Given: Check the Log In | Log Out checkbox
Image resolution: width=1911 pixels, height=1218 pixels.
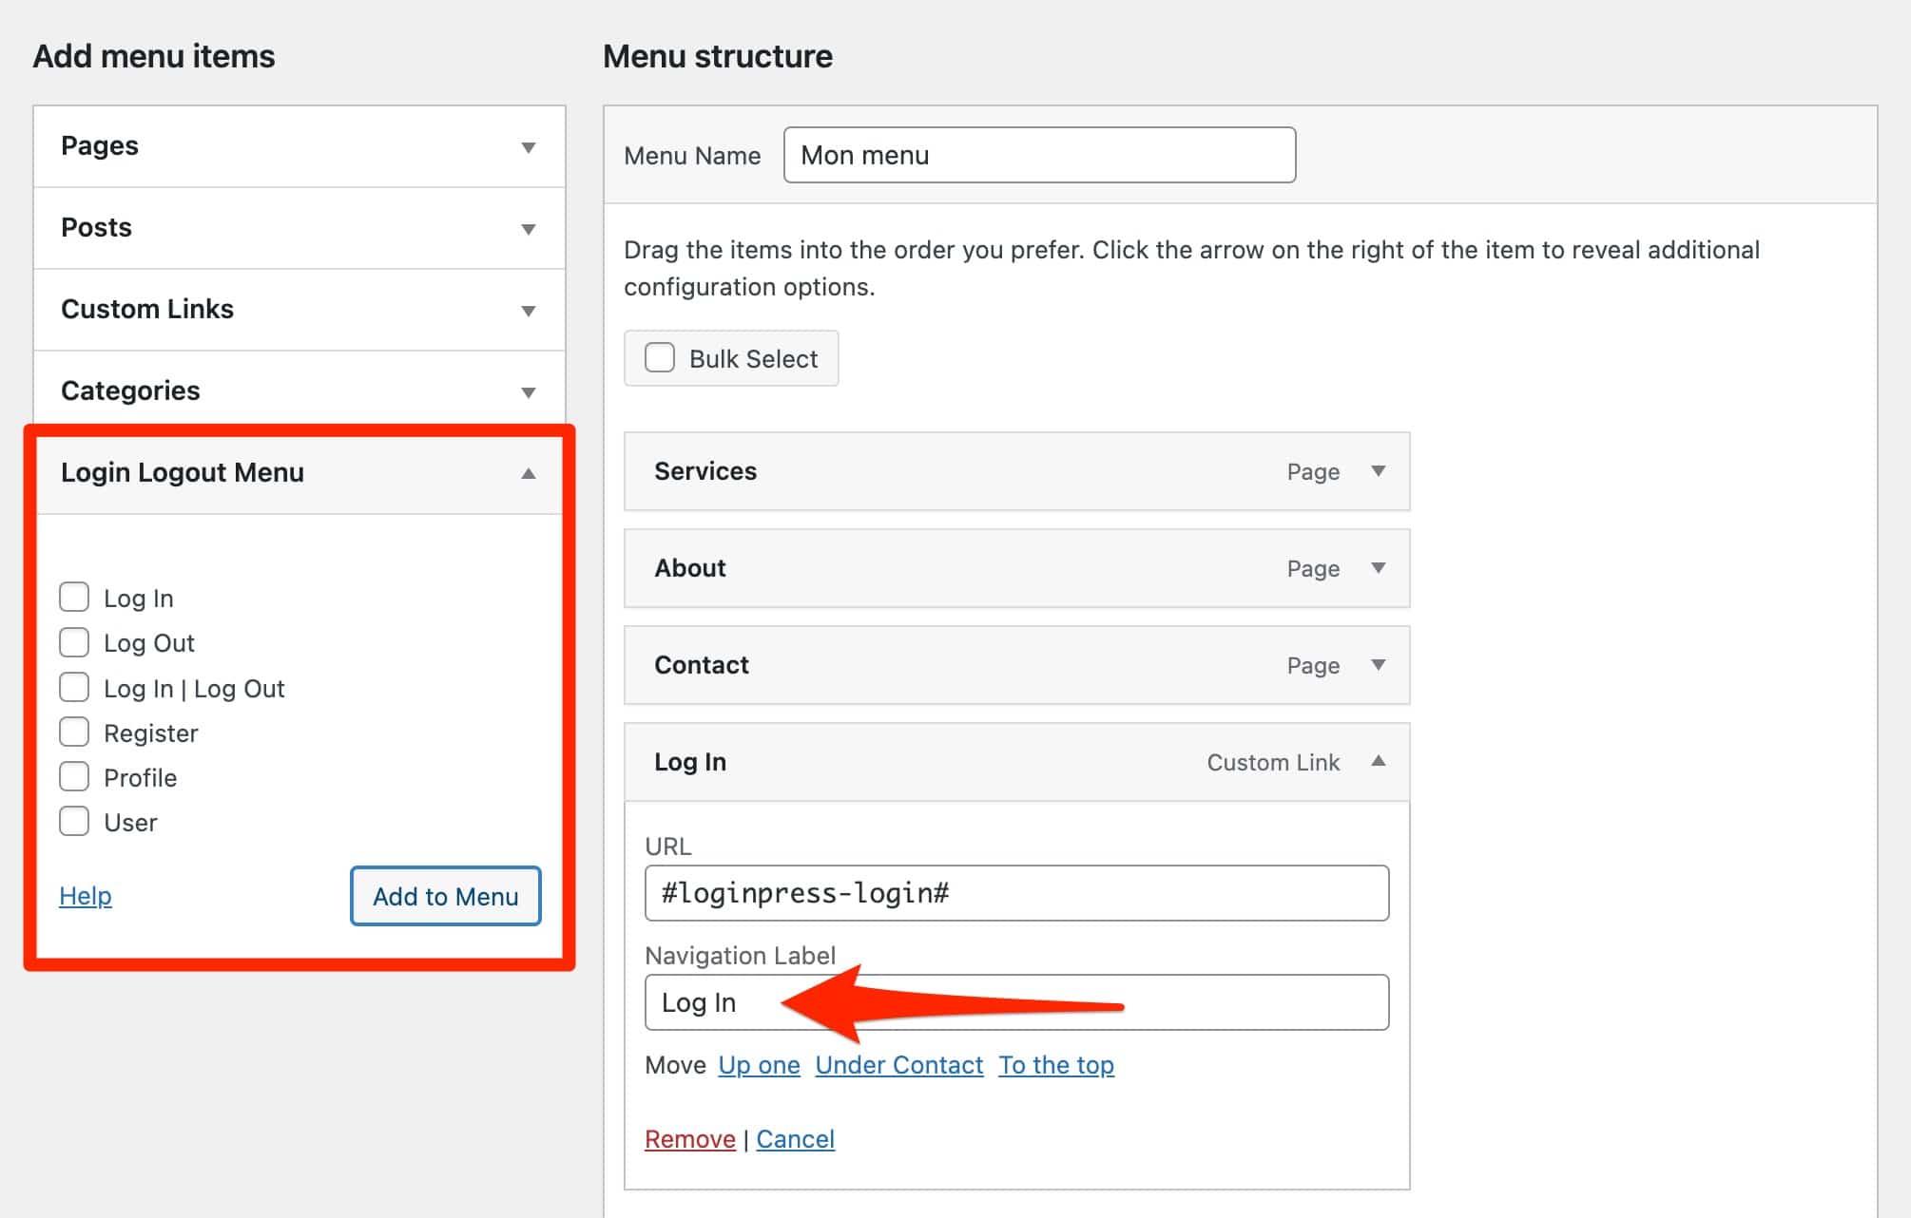Looking at the screenshot, I should (x=74, y=687).
